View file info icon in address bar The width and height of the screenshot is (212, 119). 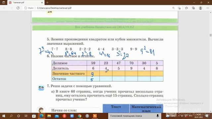pyautogui.click(x=26, y=8)
